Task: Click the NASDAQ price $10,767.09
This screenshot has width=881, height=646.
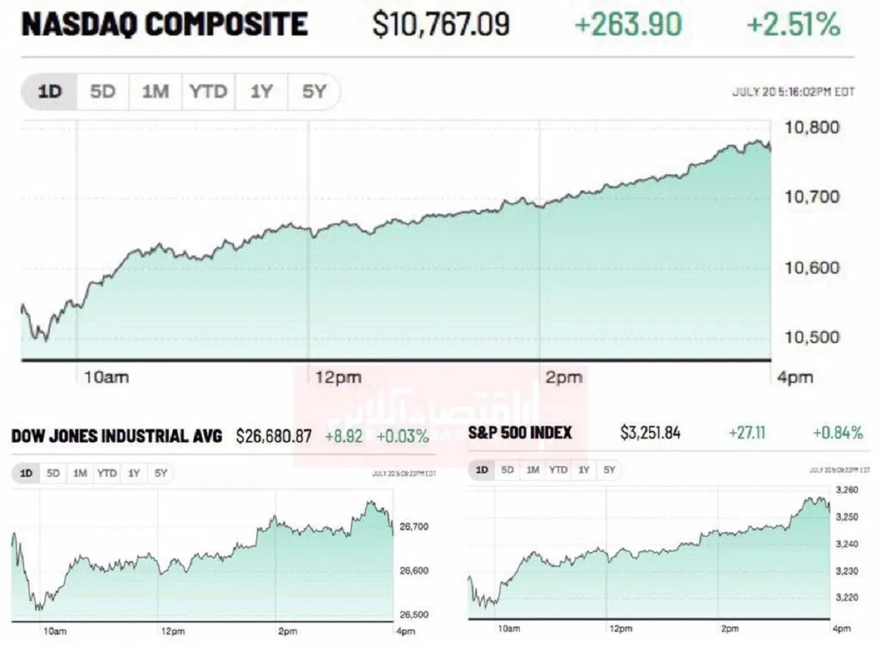Action: (441, 26)
